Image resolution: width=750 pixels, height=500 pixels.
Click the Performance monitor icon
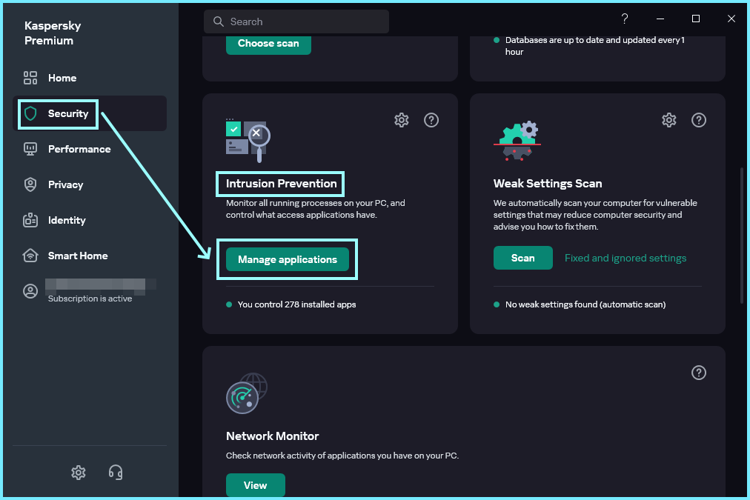click(30, 149)
